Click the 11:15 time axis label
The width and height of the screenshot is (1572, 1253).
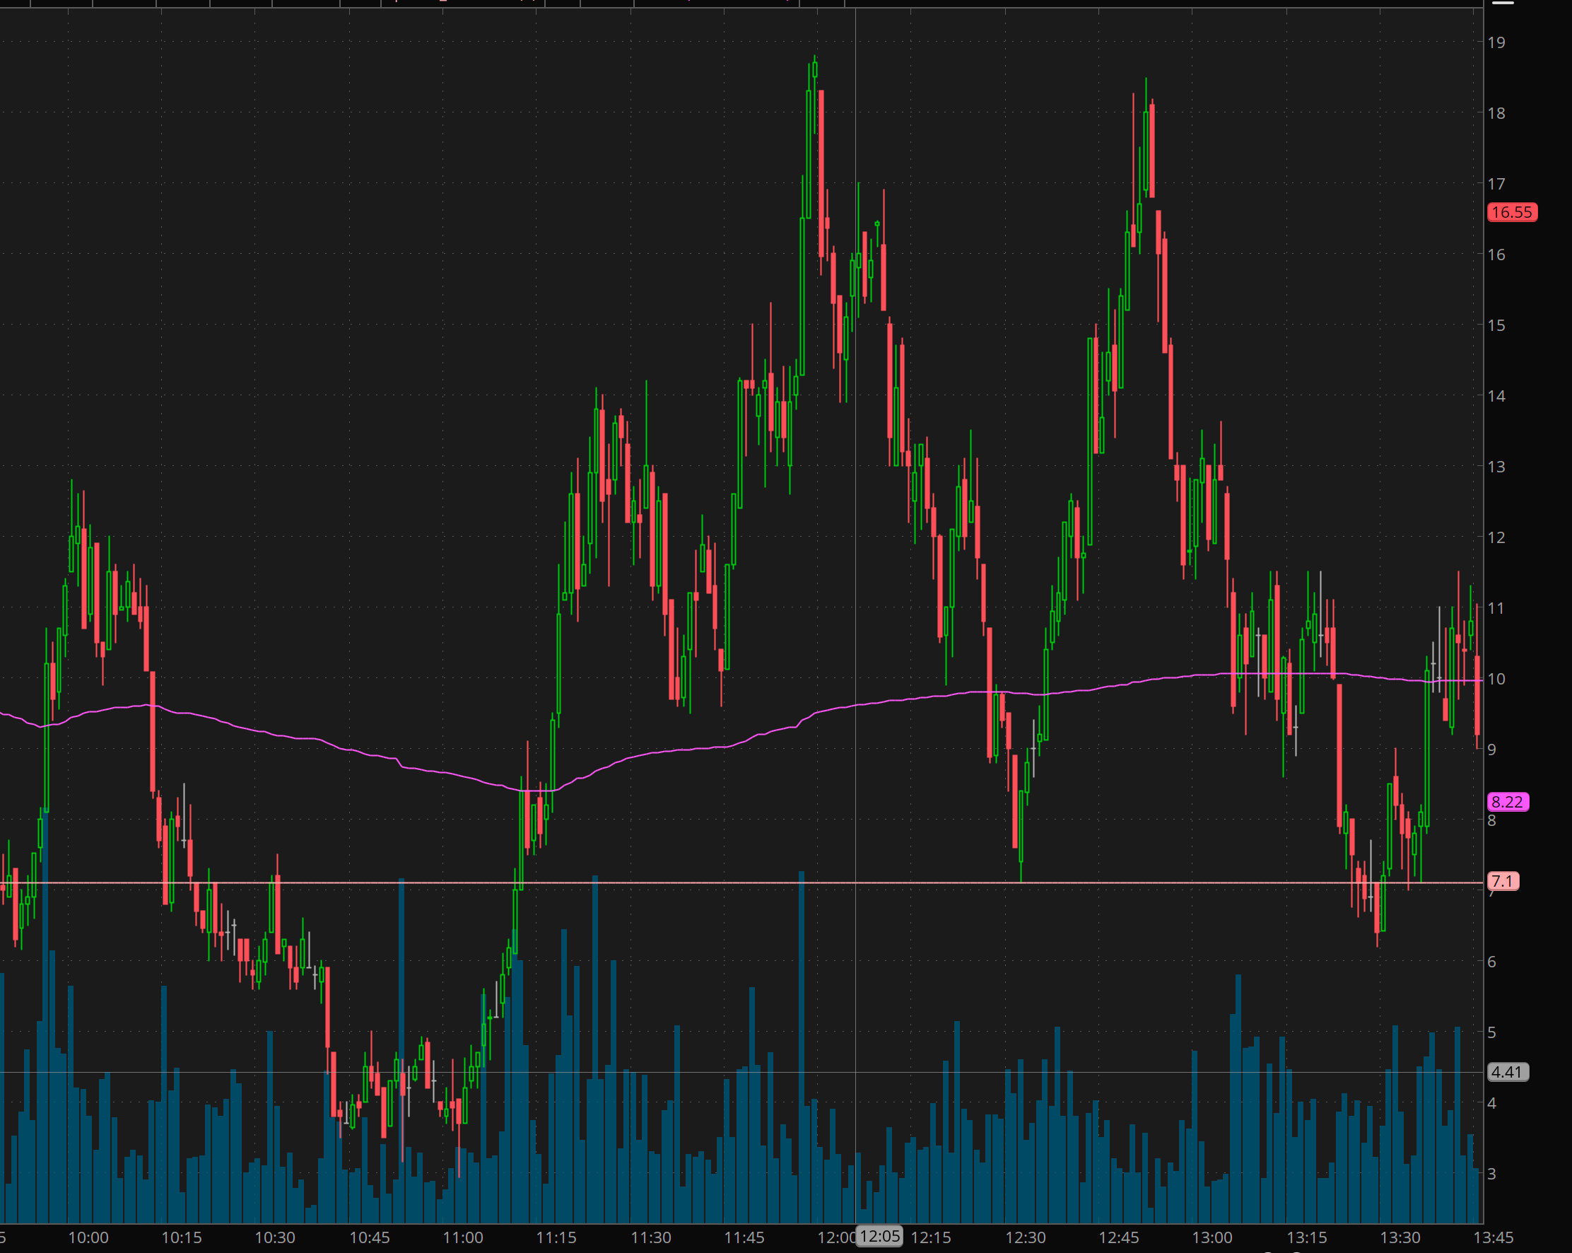coord(556,1237)
